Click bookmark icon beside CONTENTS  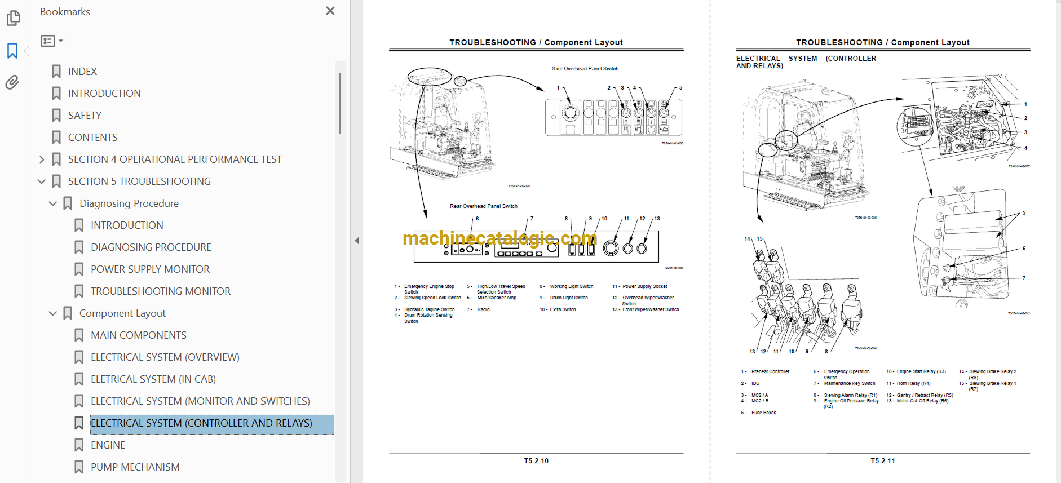[56, 138]
